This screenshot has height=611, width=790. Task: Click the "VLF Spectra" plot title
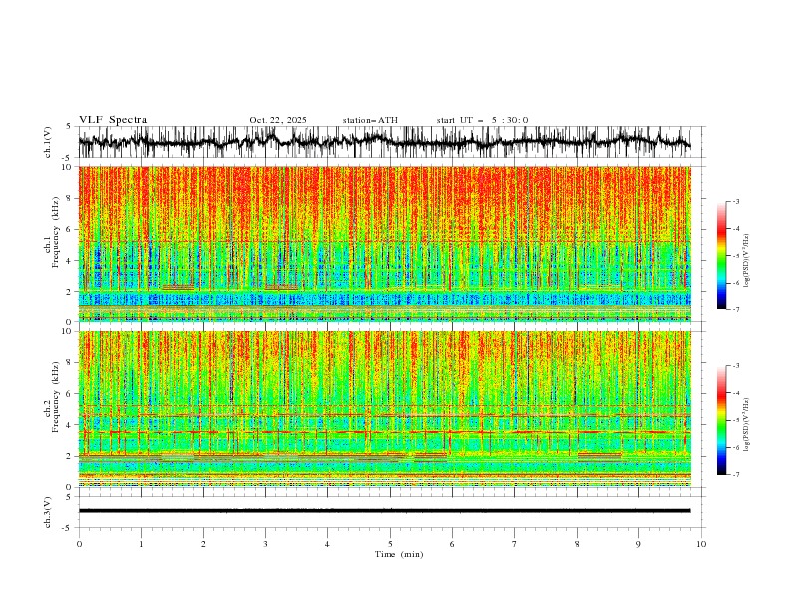point(113,120)
